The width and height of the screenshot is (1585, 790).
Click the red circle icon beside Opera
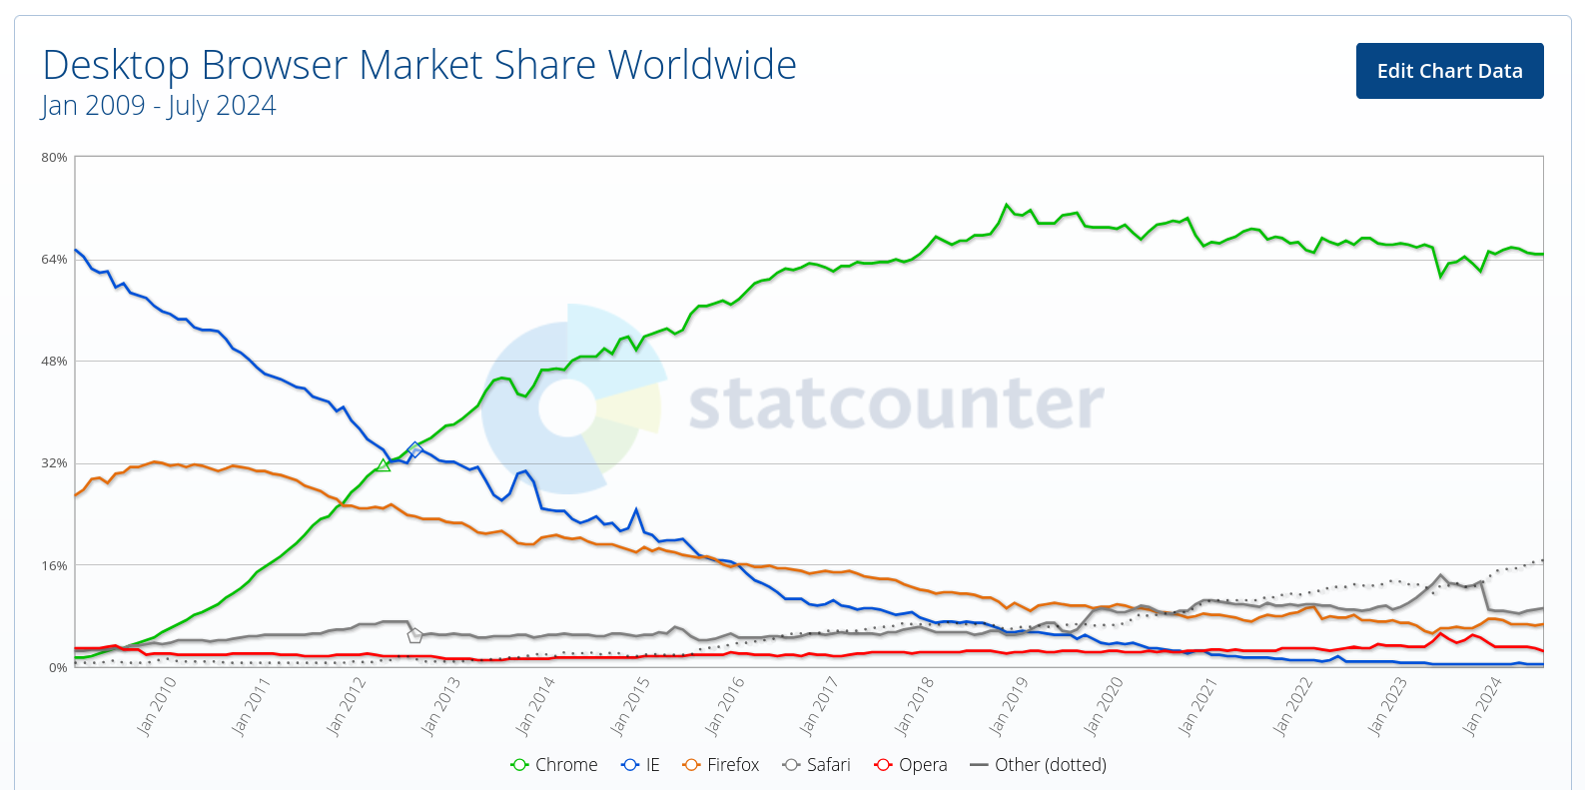tap(883, 765)
